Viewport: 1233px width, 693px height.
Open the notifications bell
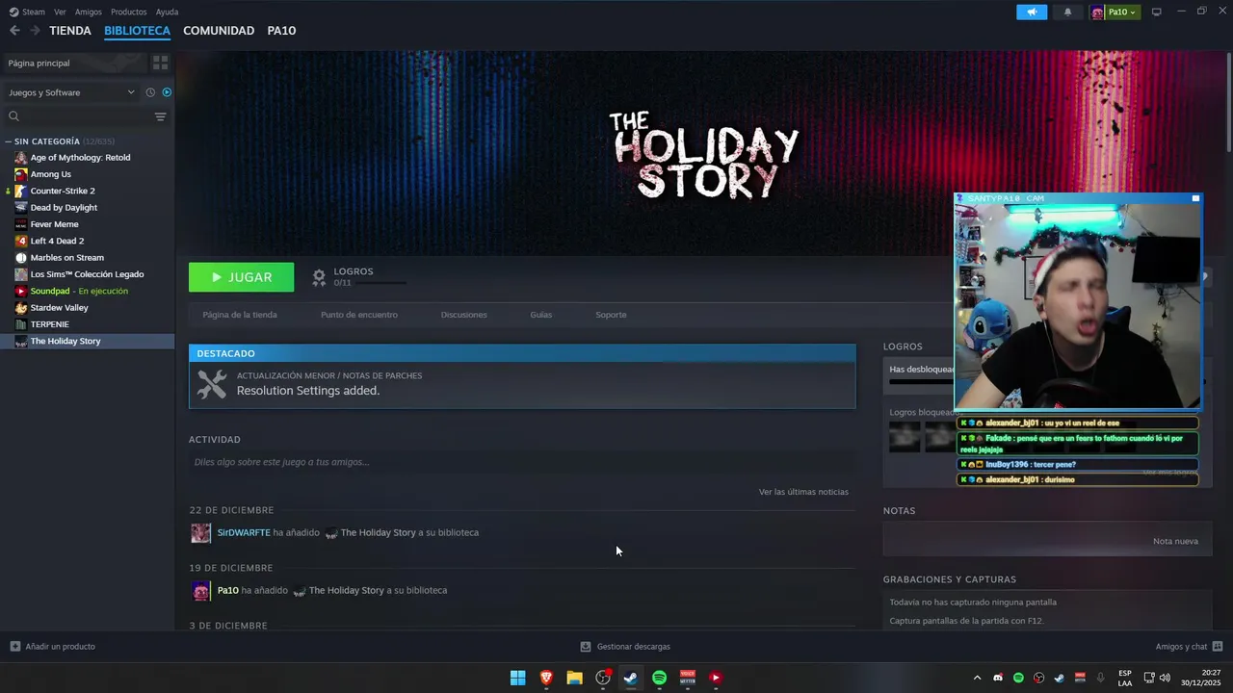1067,12
